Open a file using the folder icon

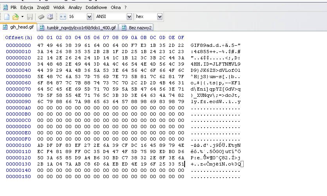(15, 17)
